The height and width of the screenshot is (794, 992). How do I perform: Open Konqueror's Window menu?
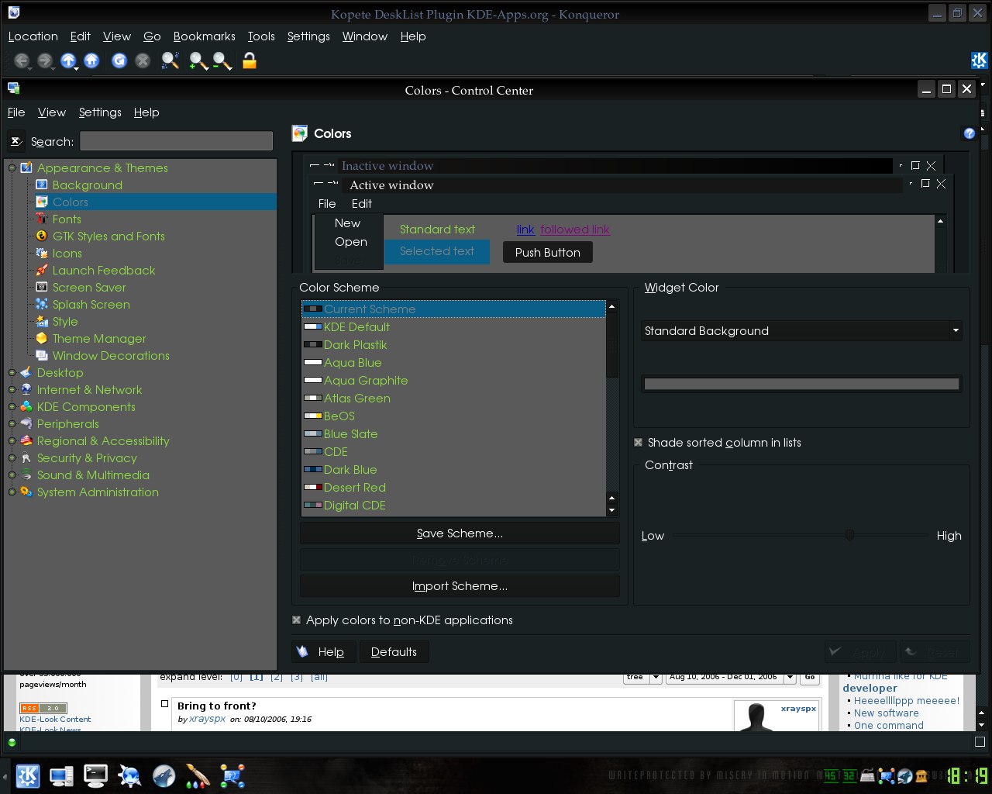(364, 36)
